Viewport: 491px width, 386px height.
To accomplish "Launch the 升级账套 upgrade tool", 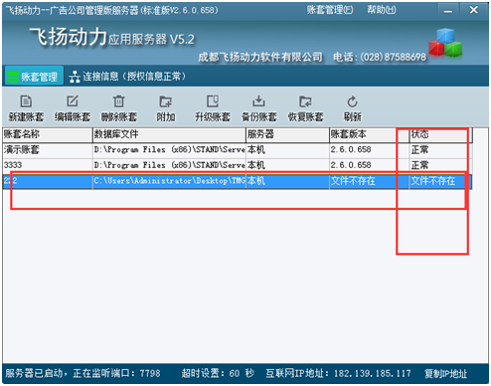I will coord(213,108).
